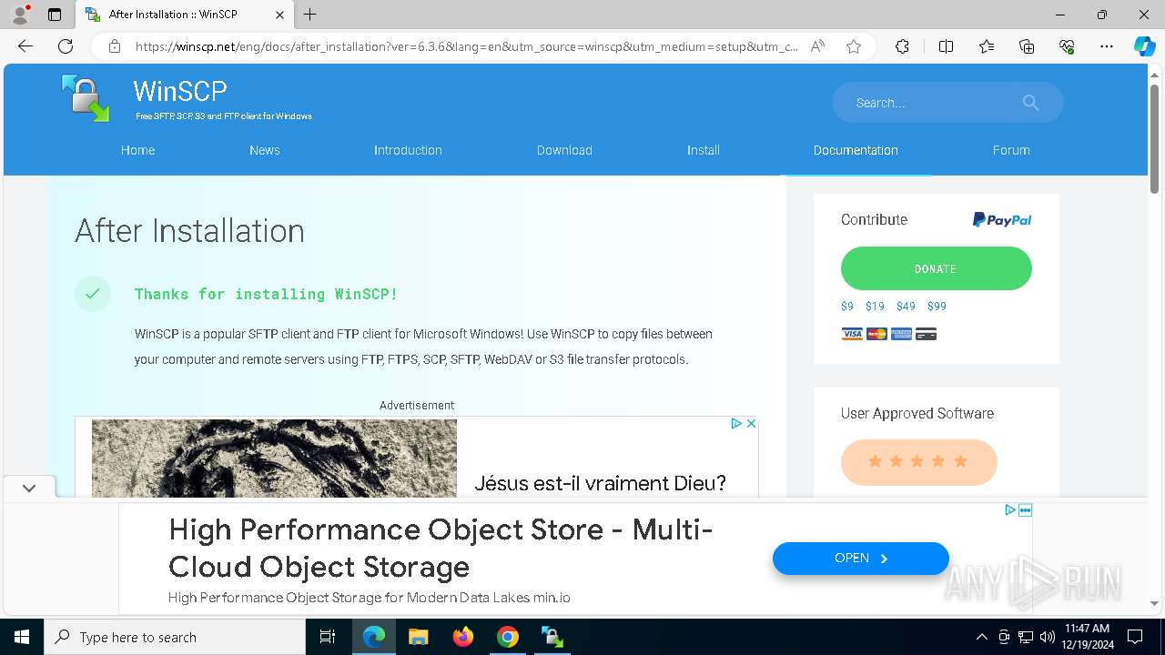
Task: Open the Install menu item
Action: 704,150
